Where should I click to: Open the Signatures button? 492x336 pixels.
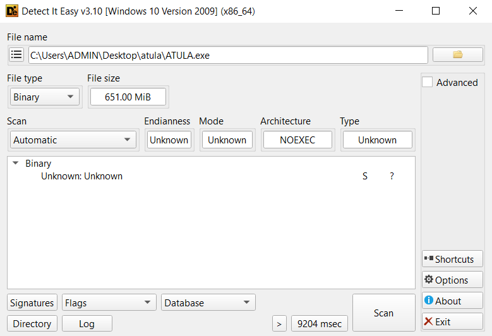point(32,303)
